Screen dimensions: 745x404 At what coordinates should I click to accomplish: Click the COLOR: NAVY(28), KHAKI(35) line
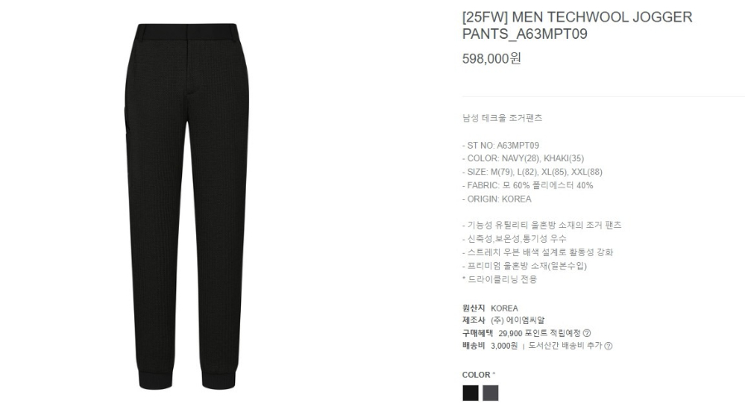[x=522, y=159]
